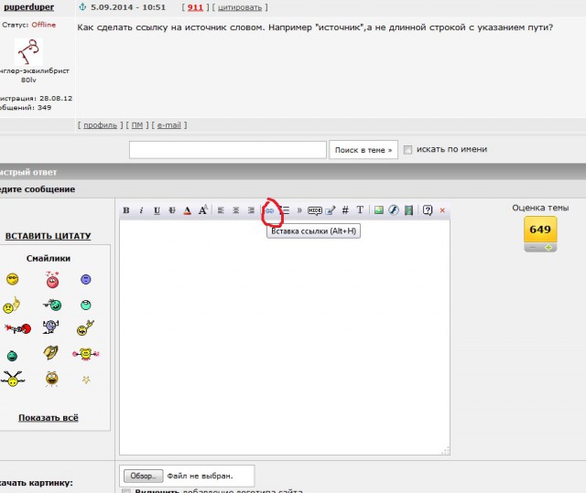Toggle bold formatting in editor toolbar
Image resolution: width=586 pixels, height=493 pixels.
(x=126, y=210)
